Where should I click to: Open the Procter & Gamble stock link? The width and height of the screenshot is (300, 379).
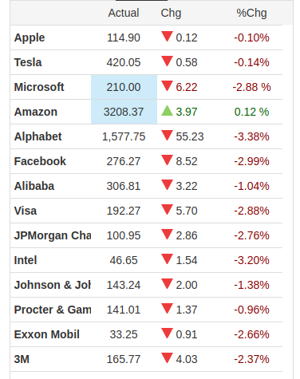point(53,310)
